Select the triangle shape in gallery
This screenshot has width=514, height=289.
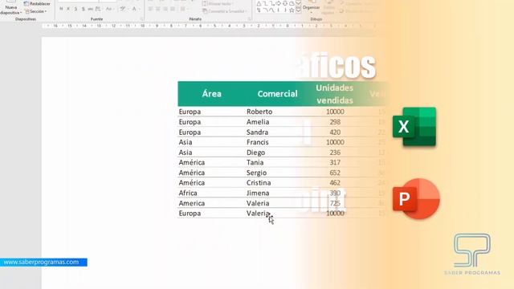(x=259, y=3)
